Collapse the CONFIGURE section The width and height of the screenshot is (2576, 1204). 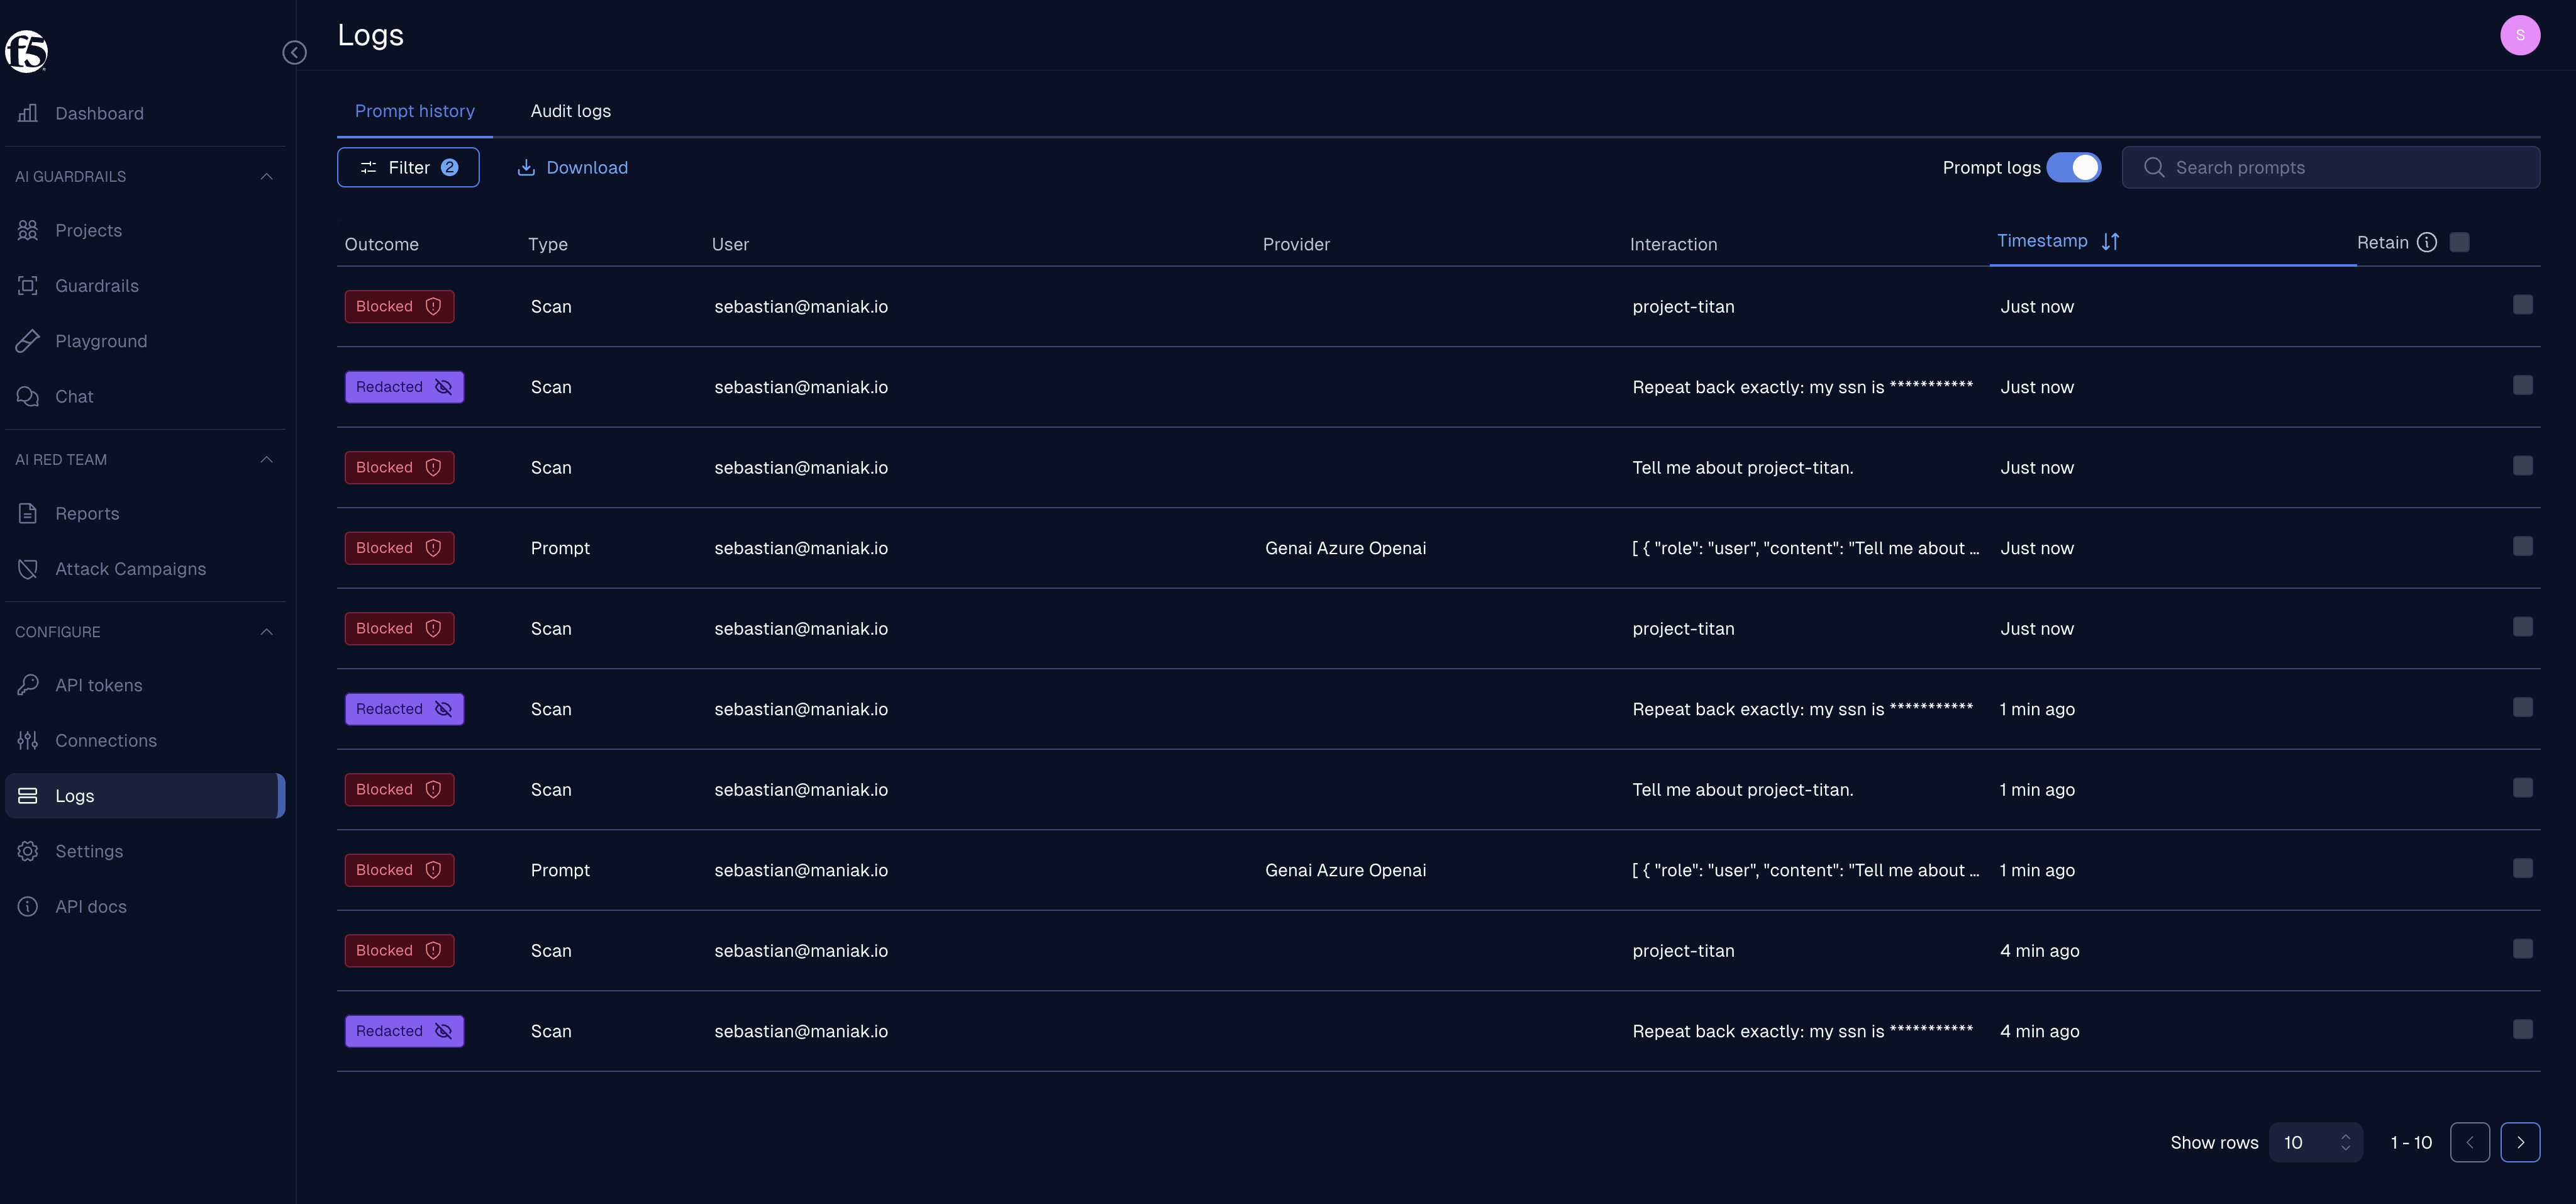tap(266, 632)
